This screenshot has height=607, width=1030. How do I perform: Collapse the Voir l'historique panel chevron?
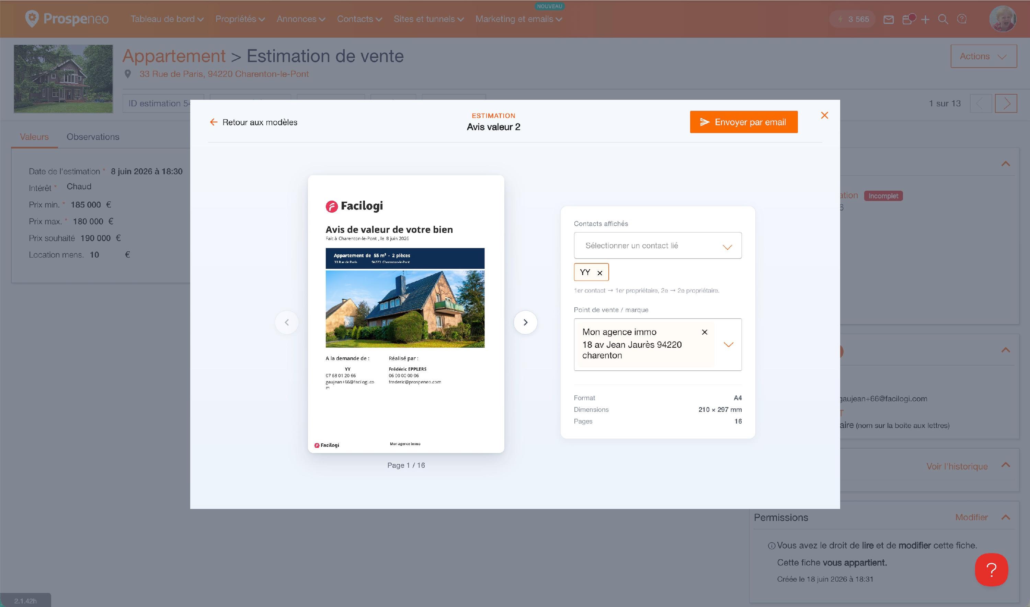point(1005,465)
